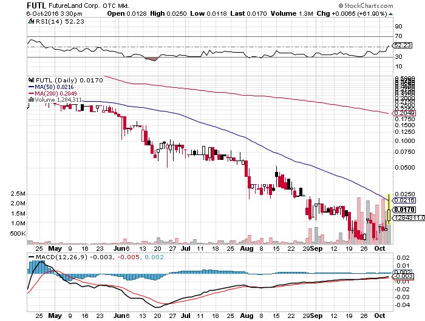
Task: Click the FUTL ticker symbol title
Action: click(36, 5)
